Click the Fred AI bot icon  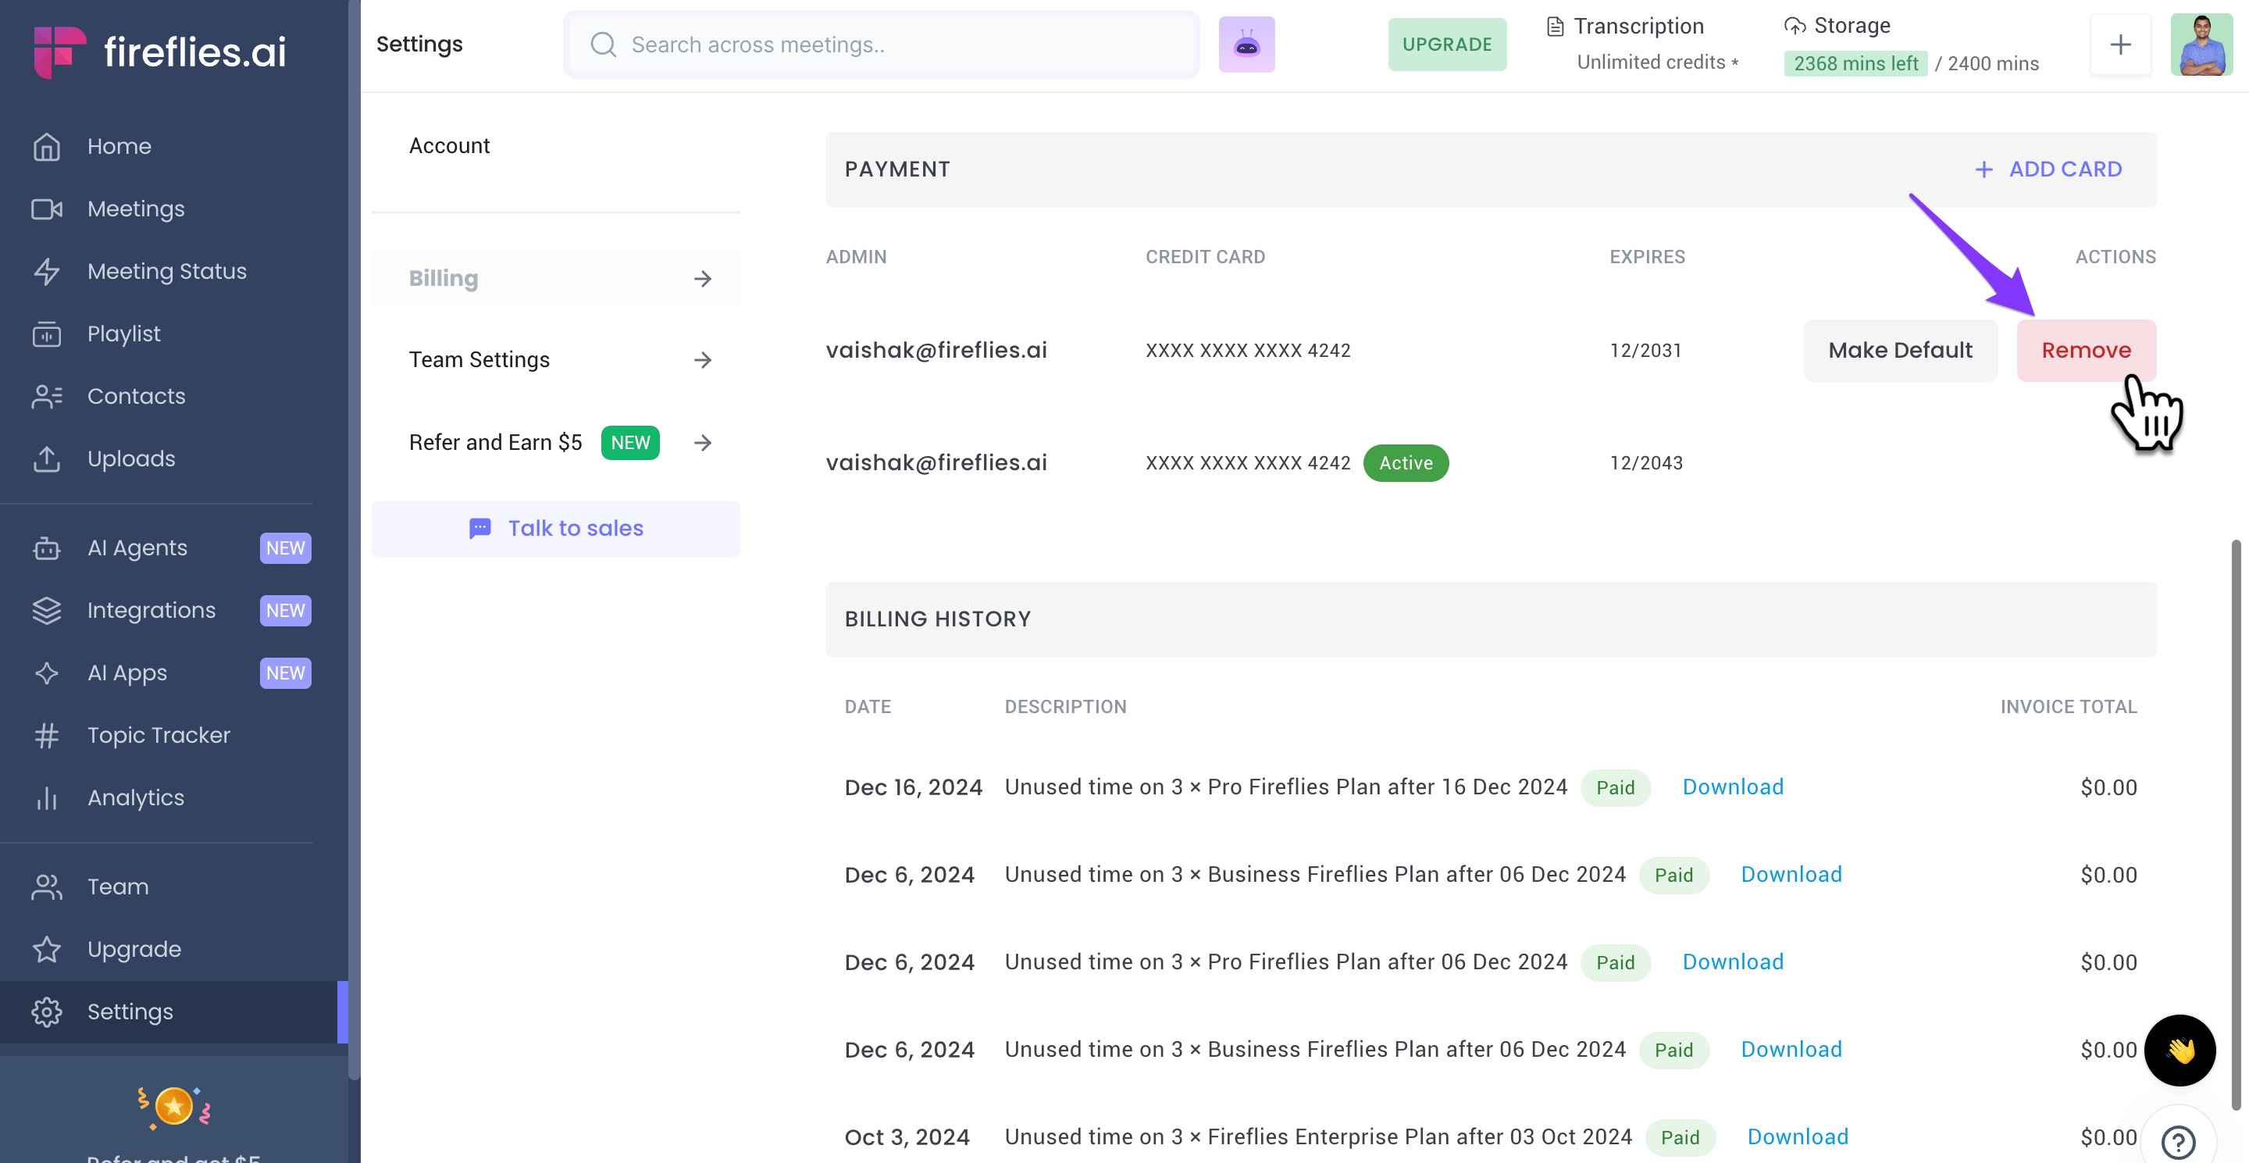click(x=1246, y=45)
